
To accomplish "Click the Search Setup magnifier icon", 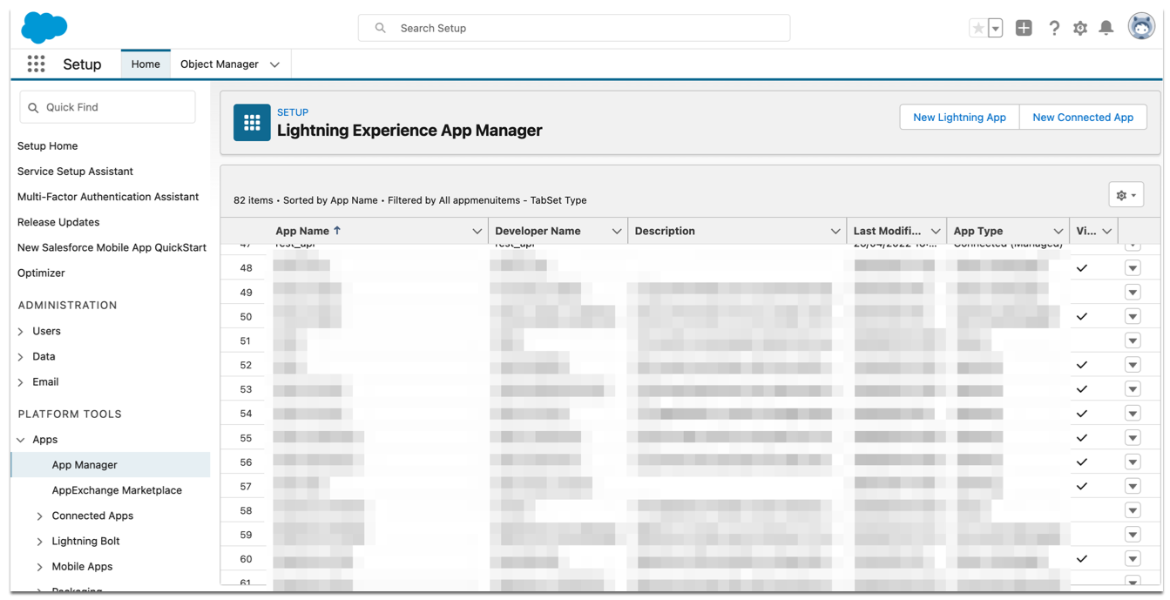I will (x=381, y=28).
